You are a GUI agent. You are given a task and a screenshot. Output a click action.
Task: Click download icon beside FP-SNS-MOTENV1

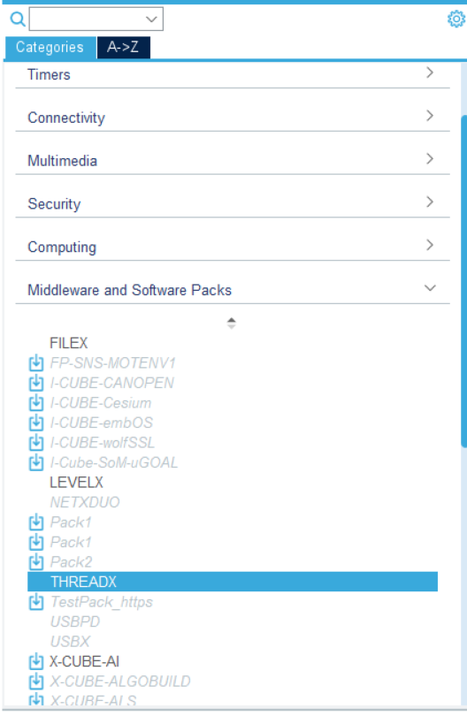tap(36, 363)
